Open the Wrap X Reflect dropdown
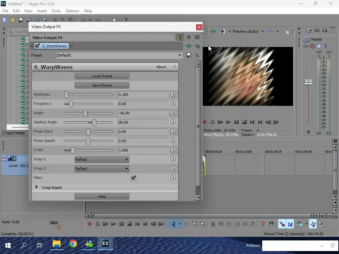Image resolution: width=339 pixels, height=254 pixels. (102, 159)
